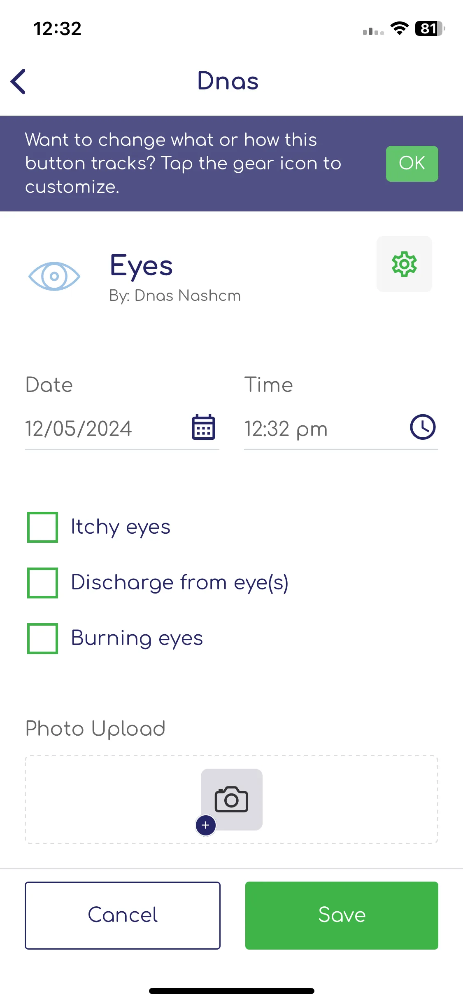Check Discharge from eye(s) checkbox

pyautogui.click(x=42, y=583)
